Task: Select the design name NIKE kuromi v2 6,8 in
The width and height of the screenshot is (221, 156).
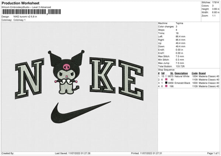Action: pos(25,17)
